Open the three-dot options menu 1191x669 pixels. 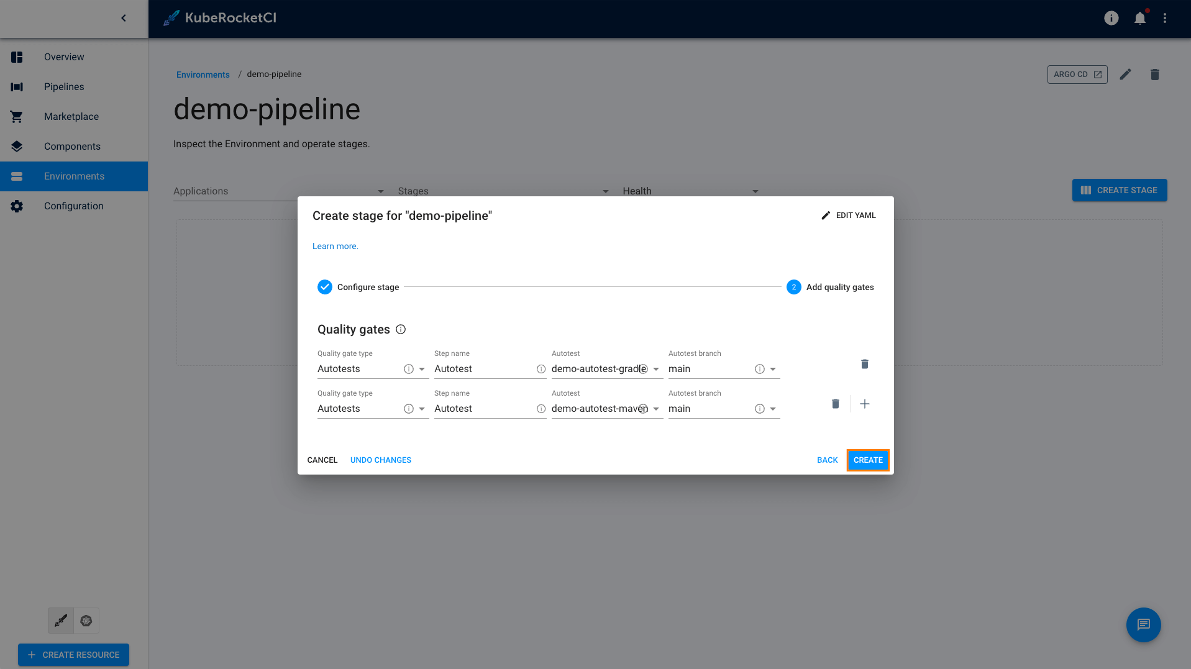tap(1165, 19)
